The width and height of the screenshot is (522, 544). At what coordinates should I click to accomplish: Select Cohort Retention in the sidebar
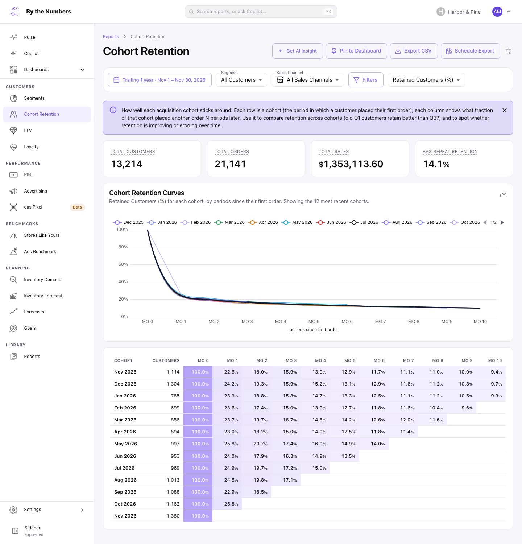click(x=47, y=114)
